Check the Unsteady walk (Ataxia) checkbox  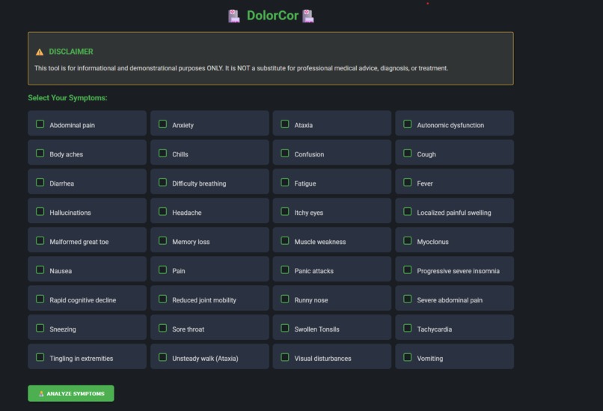coord(162,357)
